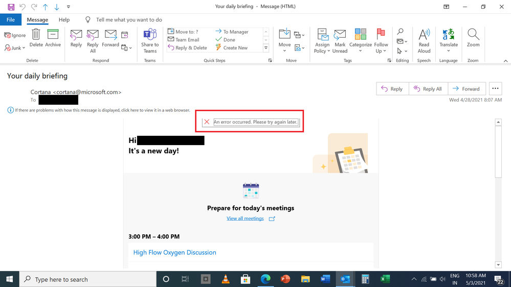The image size is (511, 287).
Task: Open the Select cursor dropdown
Action: click(402, 51)
